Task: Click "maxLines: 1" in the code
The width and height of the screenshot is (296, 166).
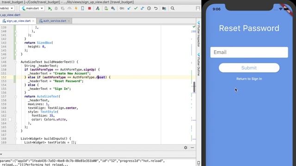Action: [37, 104]
